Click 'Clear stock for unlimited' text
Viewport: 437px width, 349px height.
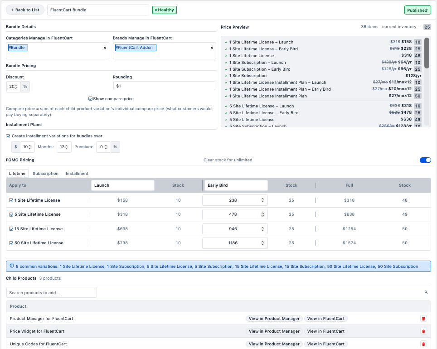[228, 160]
